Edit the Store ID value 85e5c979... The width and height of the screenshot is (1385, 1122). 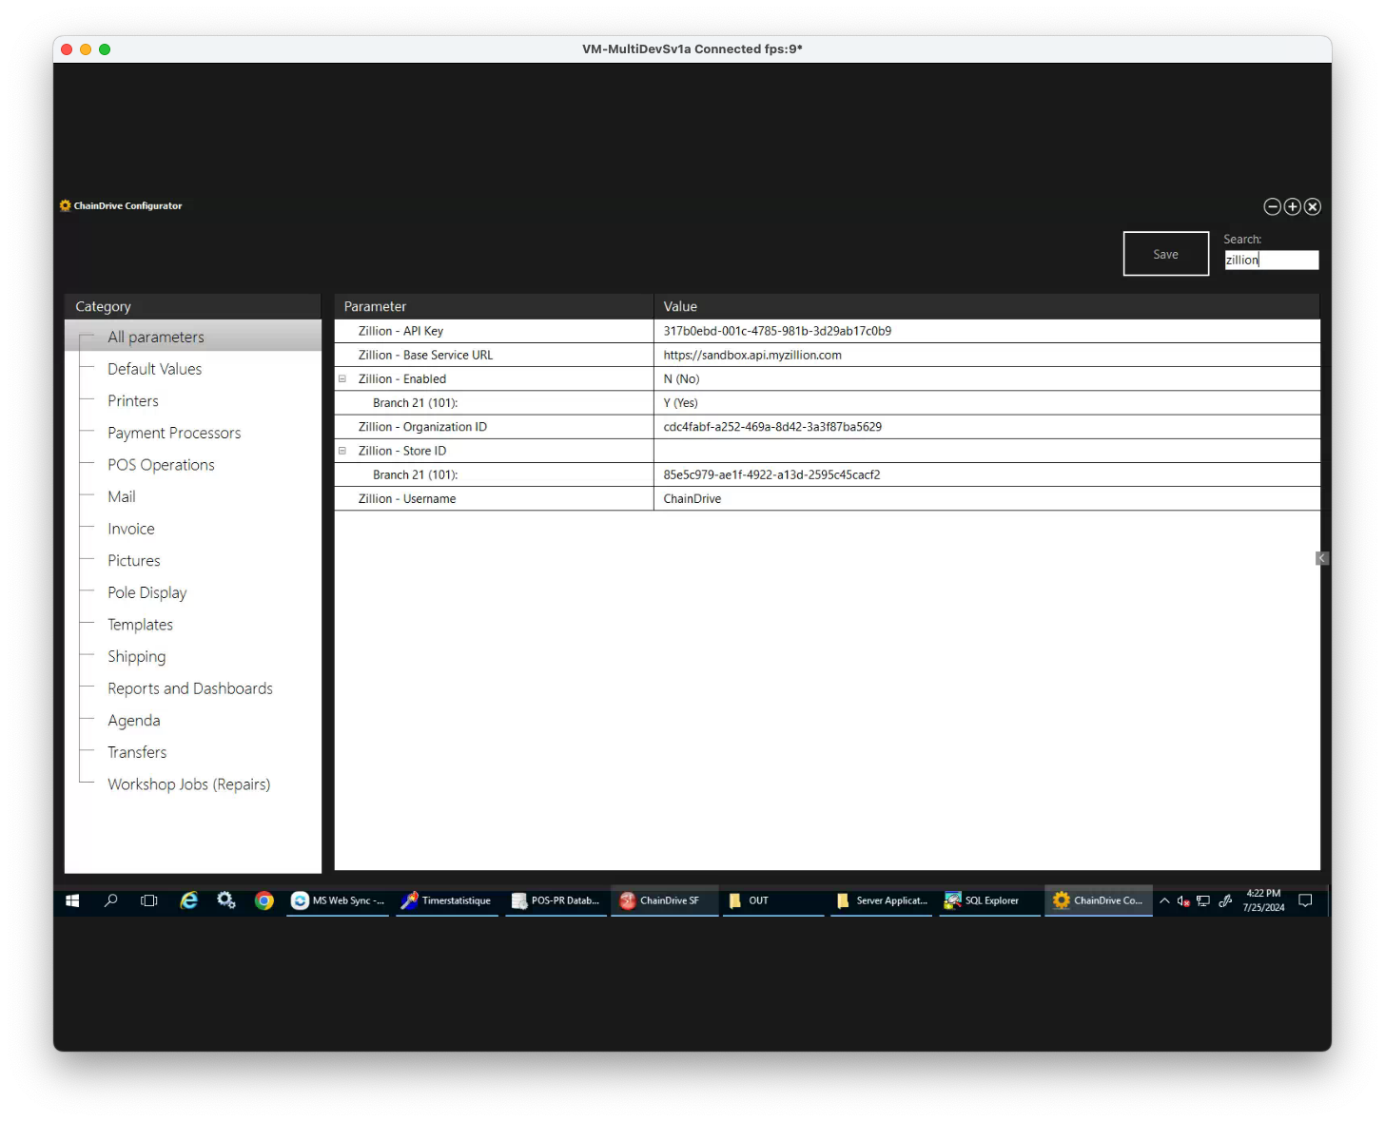click(987, 474)
